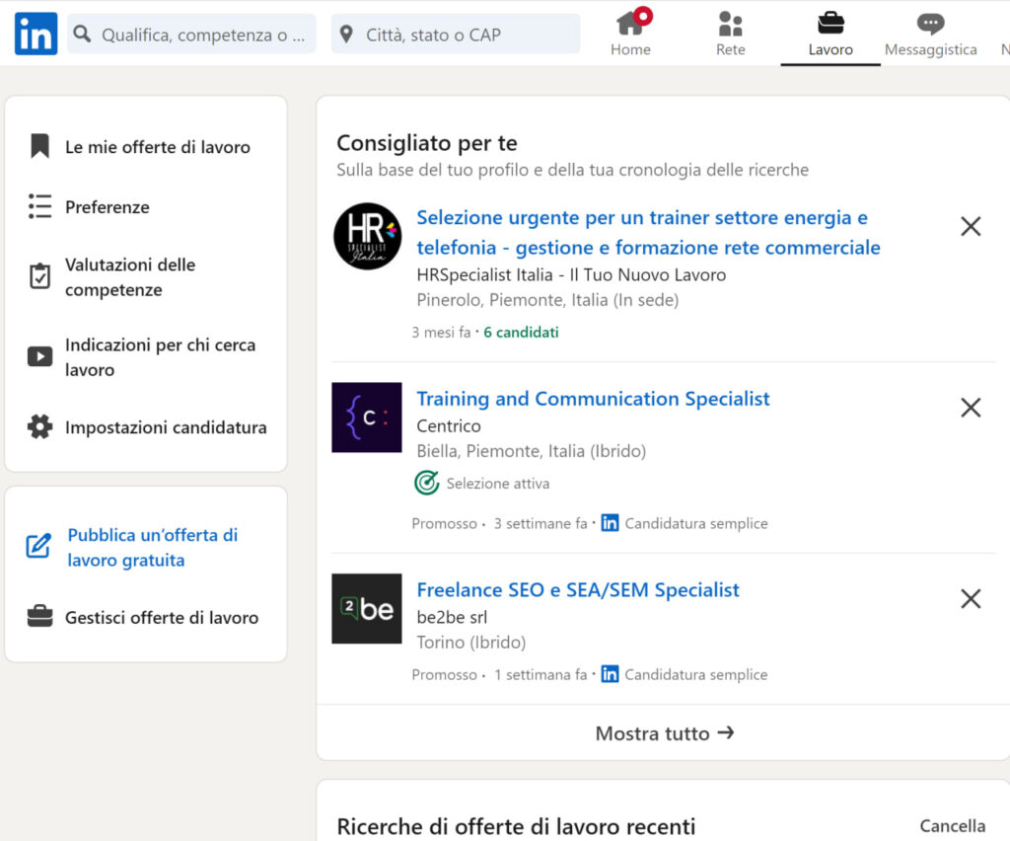Click LinkedIn icon next to Centrico Candidatura semplice
Viewport: 1010px width, 841px height.
click(610, 522)
